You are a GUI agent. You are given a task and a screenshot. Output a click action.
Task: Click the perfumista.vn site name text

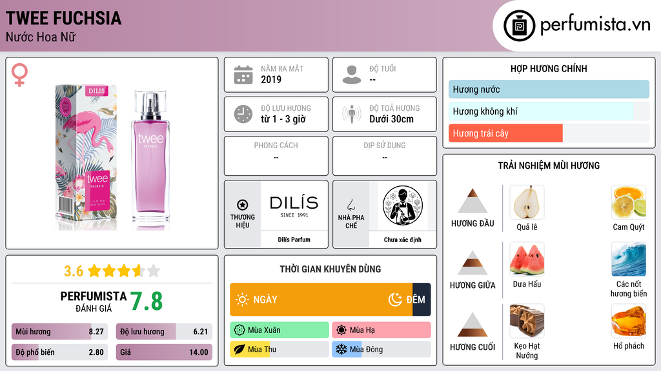pyautogui.click(x=595, y=25)
